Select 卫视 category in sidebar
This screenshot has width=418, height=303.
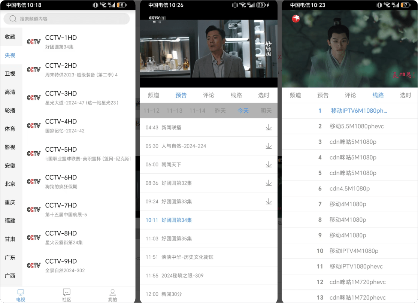click(x=10, y=74)
